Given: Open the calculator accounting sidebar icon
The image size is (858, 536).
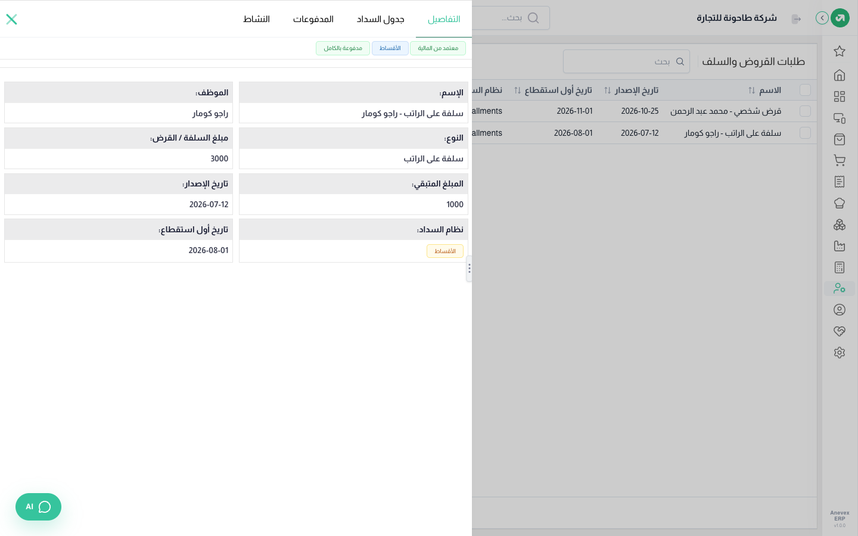Looking at the screenshot, I should 840,267.
